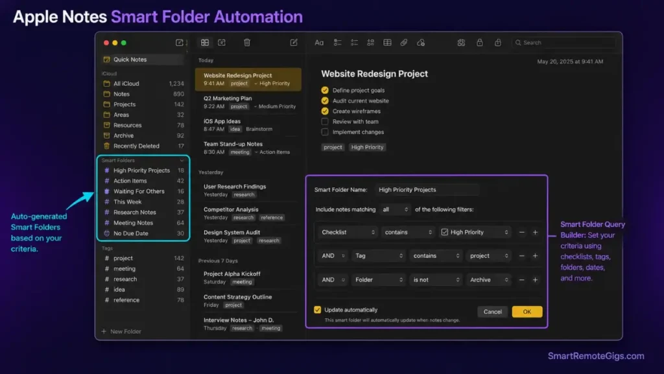Click the High Priority tag in note body
Viewport: 664px width, 374px height.
(367, 147)
